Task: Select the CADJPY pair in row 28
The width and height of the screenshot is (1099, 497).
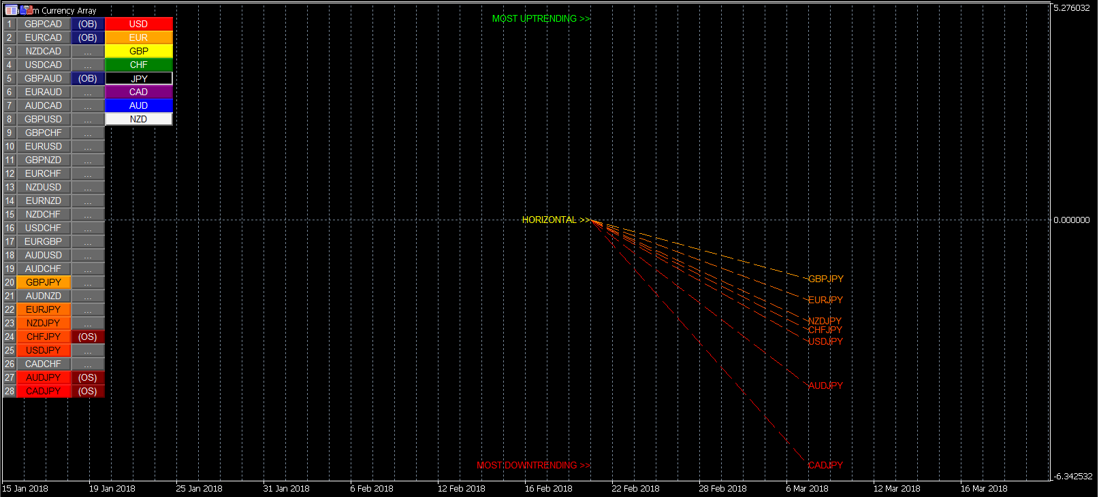Action: pos(43,391)
